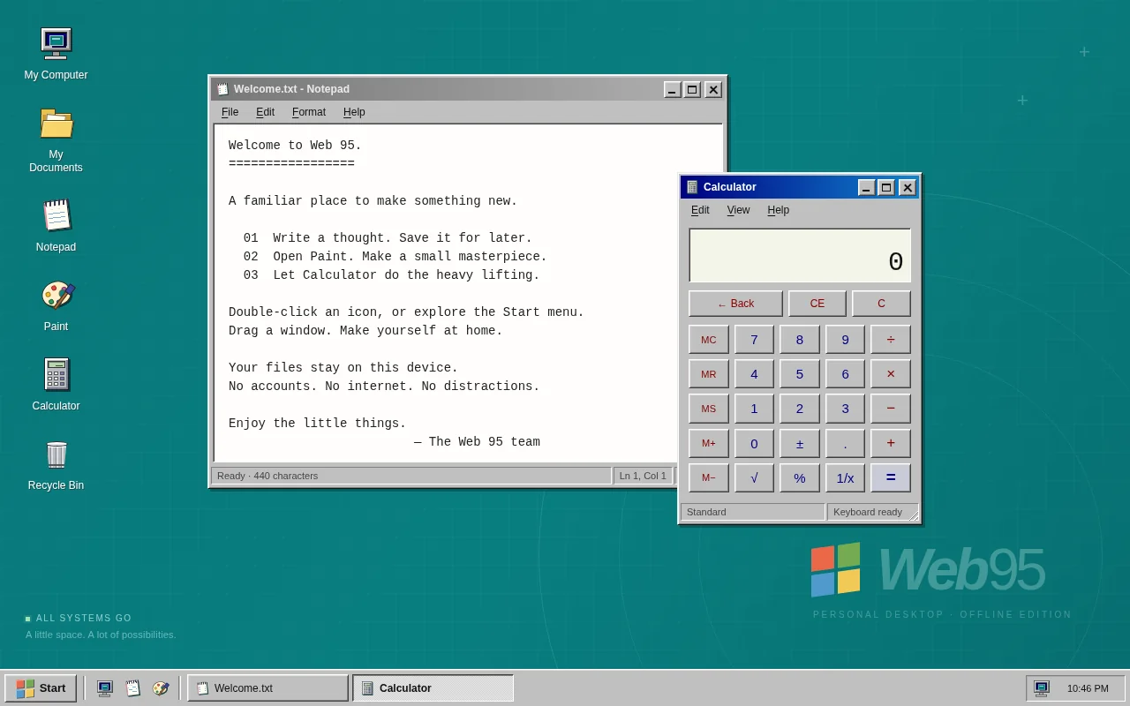
Task: Click the Back button in Calculator
Action: pyautogui.click(x=735, y=304)
